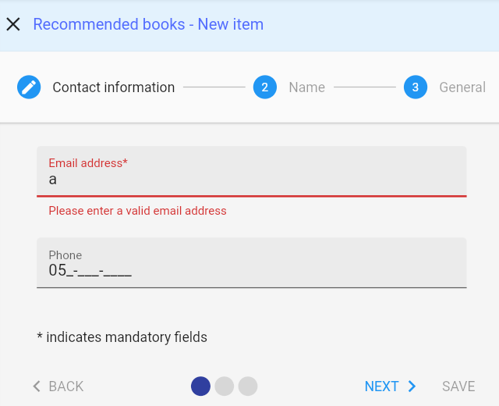Click the mandatory fields note
This screenshot has width=499, height=406.
coord(122,337)
